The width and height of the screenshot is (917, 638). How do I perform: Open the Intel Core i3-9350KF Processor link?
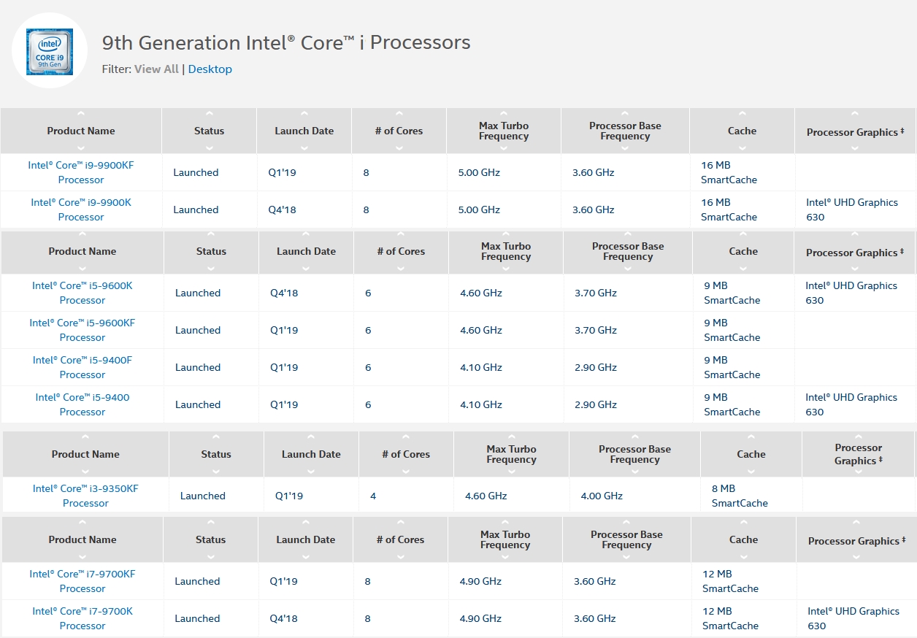85,496
